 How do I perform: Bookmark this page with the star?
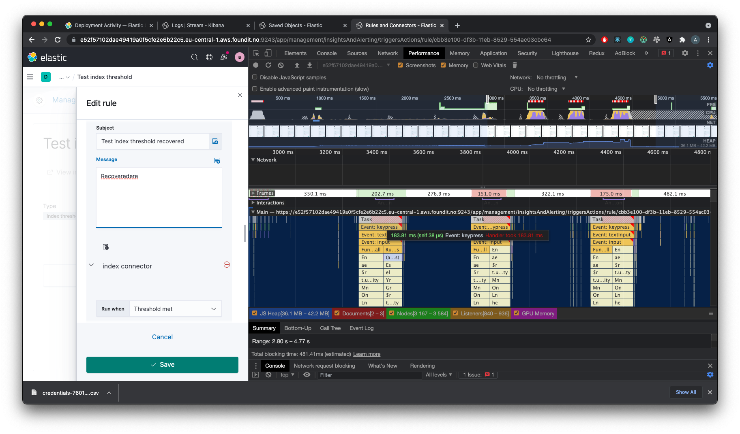tap(588, 40)
